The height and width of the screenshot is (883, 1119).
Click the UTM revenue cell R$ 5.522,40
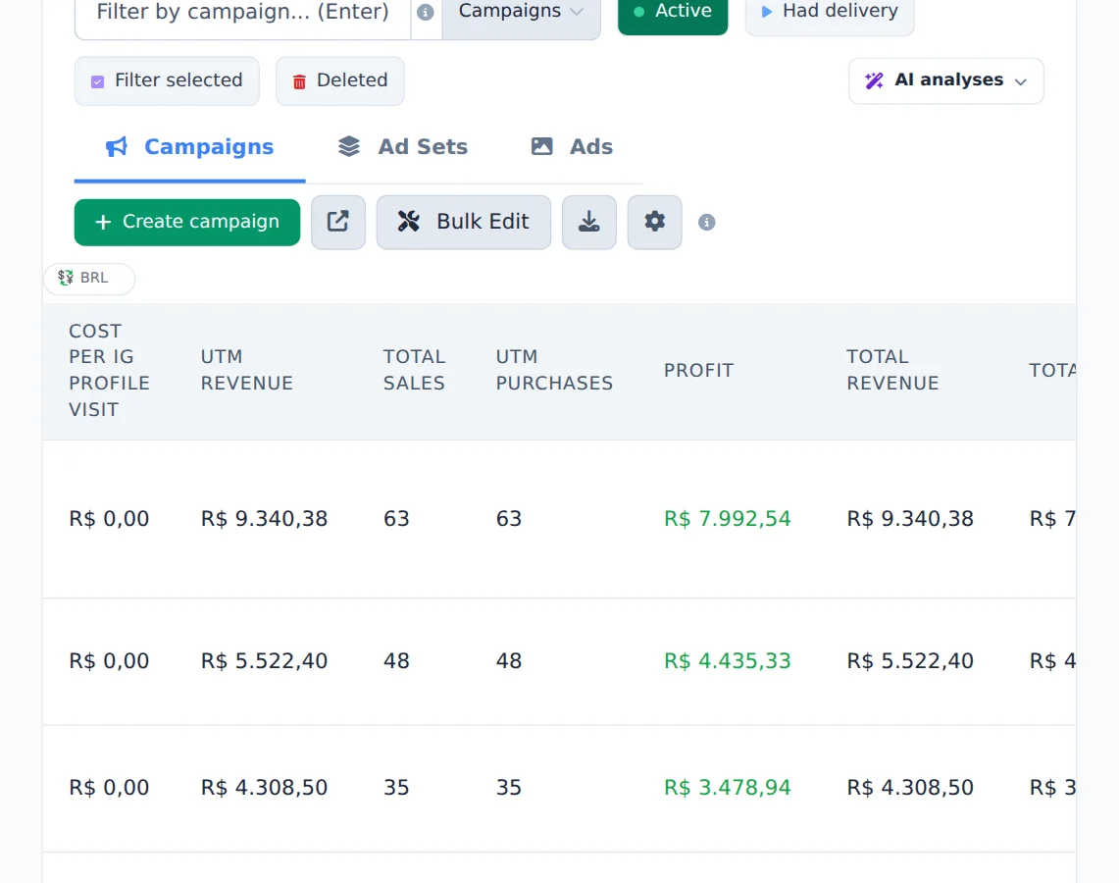point(264,661)
